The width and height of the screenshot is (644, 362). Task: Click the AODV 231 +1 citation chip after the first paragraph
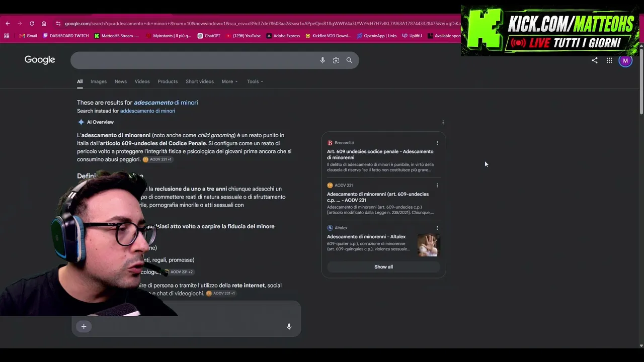click(157, 159)
